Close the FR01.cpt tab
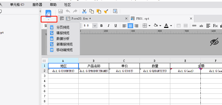Viewport: 222px width, 105px height. click(x=191, y=18)
